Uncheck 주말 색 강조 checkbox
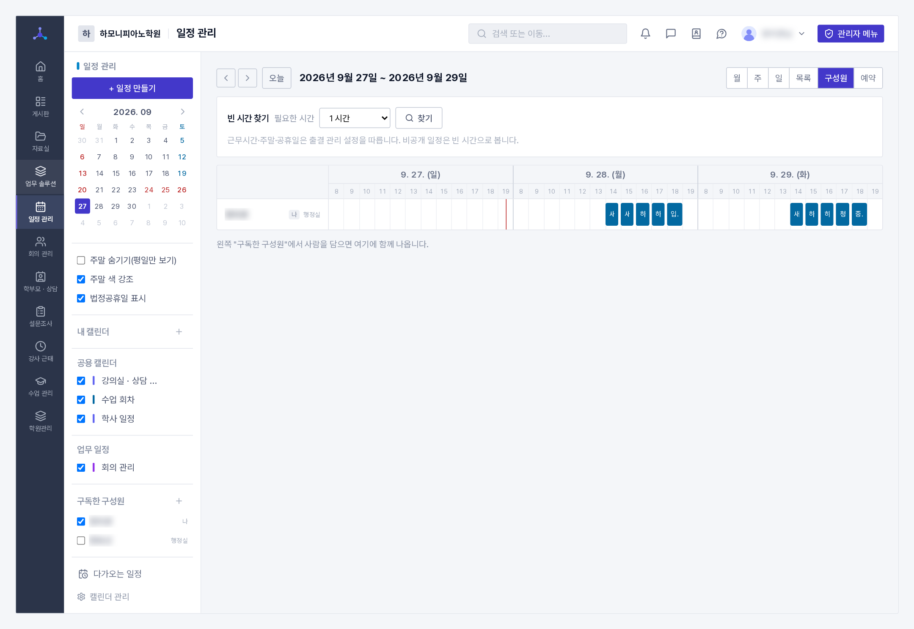914x629 pixels. click(81, 279)
